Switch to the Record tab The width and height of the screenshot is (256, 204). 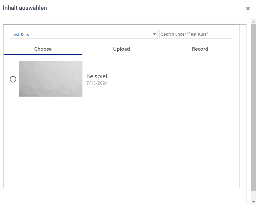click(200, 49)
